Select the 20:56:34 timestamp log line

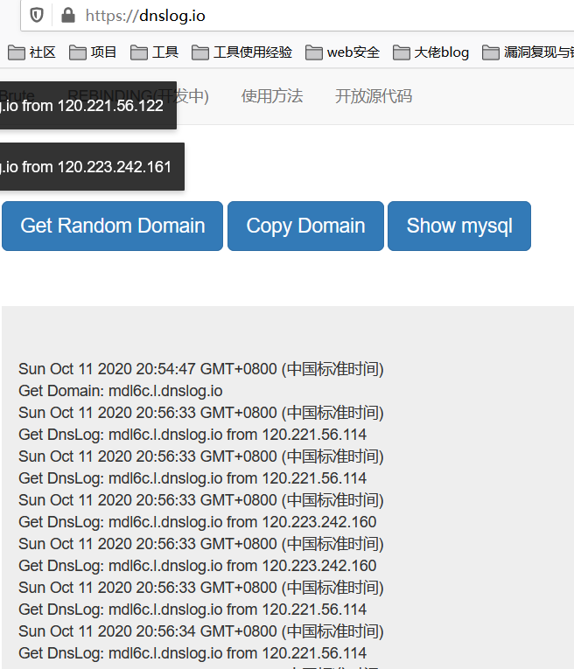[x=201, y=631]
